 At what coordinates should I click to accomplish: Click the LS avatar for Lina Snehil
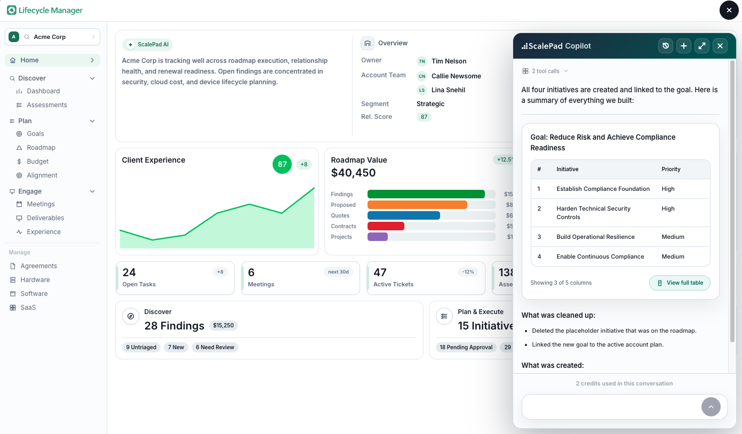422,90
